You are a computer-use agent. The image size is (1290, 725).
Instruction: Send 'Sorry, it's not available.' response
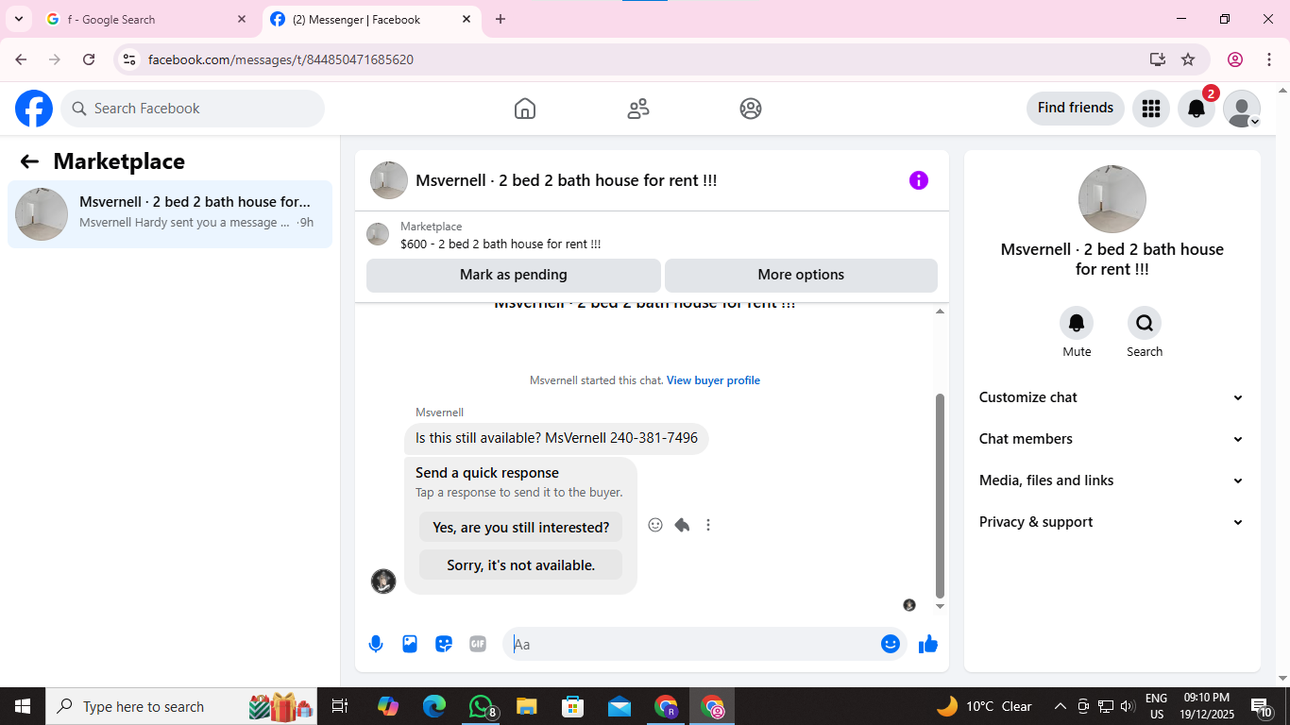coord(521,565)
